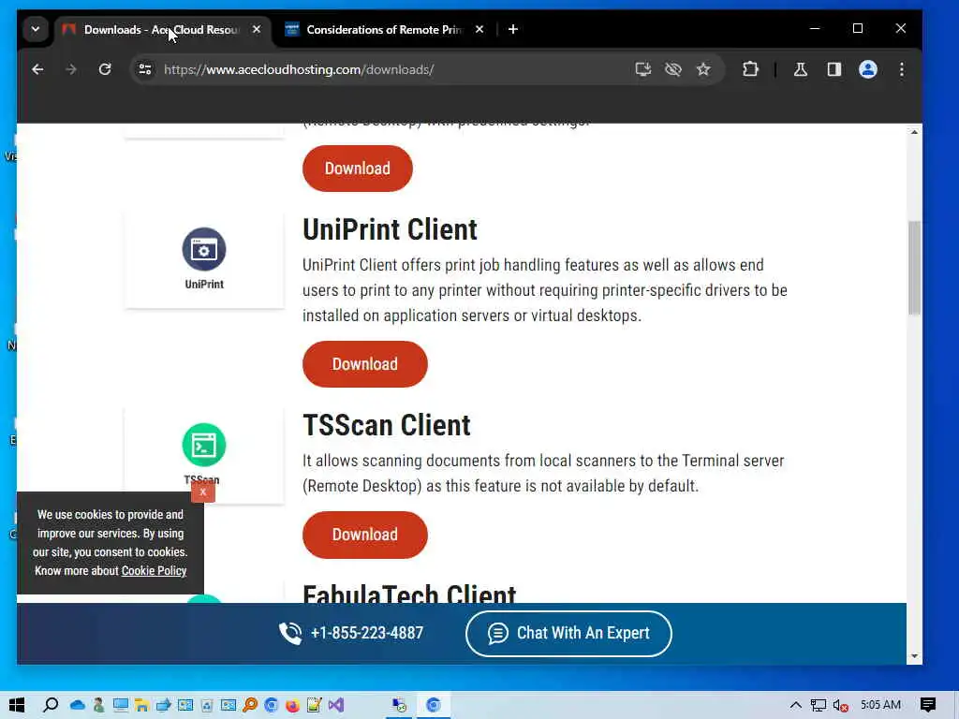This screenshot has height=719, width=959.
Task: Toggle third-party cookie blocking eye icon
Action: (x=672, y=69)
